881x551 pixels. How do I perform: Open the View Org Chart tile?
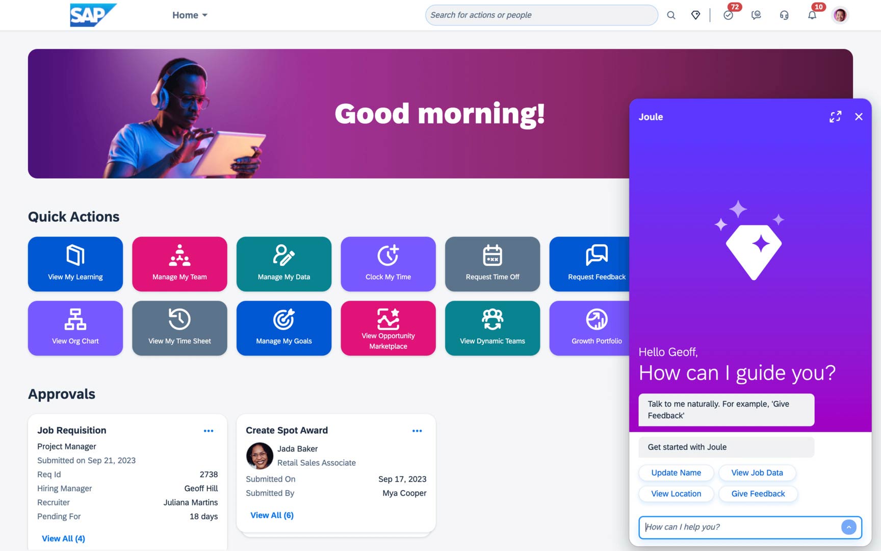(75, 328)
